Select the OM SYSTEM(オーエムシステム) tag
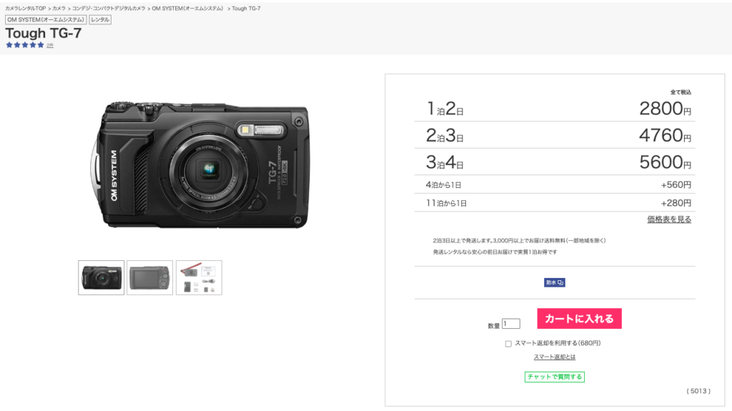This screenshot has height=411, width=732. click(x=46, y=19)
